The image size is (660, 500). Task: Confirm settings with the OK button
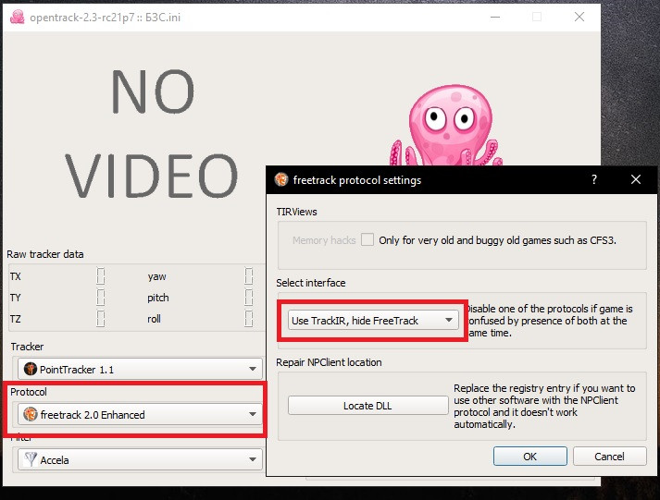[529, 457]
